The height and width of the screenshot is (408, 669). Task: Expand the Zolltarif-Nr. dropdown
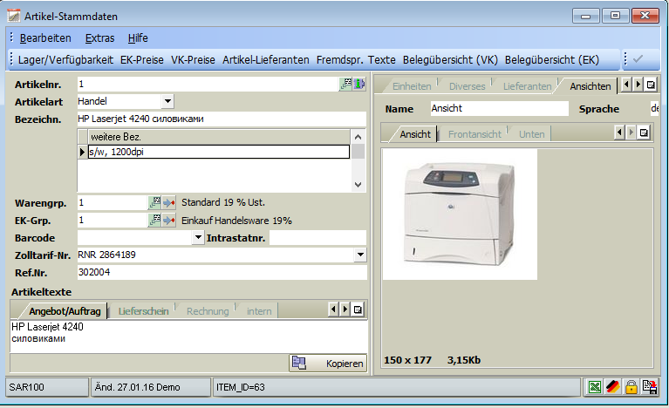click(360, 255)
